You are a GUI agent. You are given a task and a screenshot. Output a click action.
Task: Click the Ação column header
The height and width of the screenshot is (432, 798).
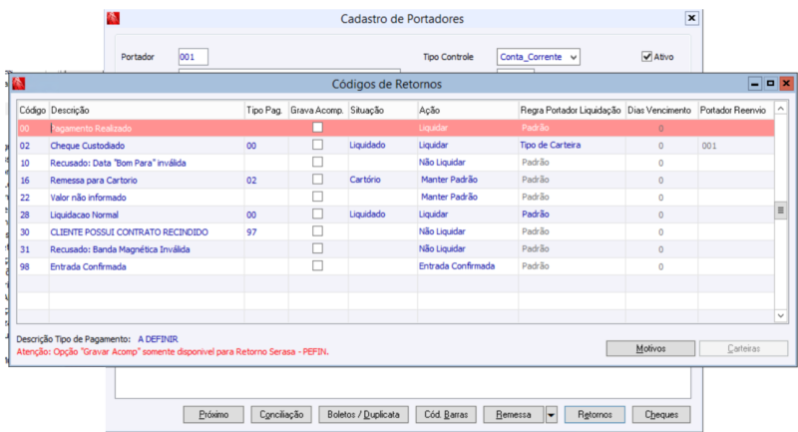(468, 110)
